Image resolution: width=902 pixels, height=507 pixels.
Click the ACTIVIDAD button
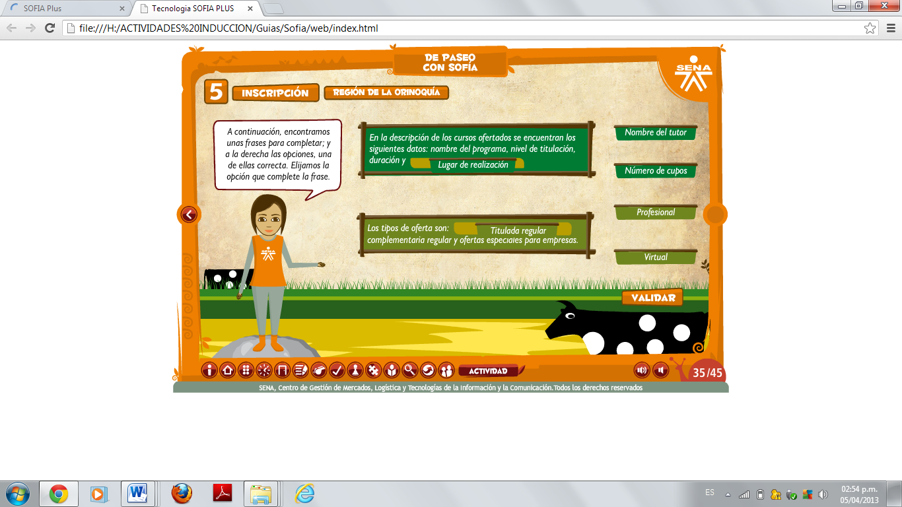[489, 371]
